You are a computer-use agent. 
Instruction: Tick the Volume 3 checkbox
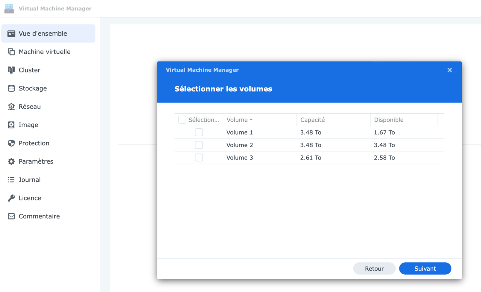[x=199, y=157]
